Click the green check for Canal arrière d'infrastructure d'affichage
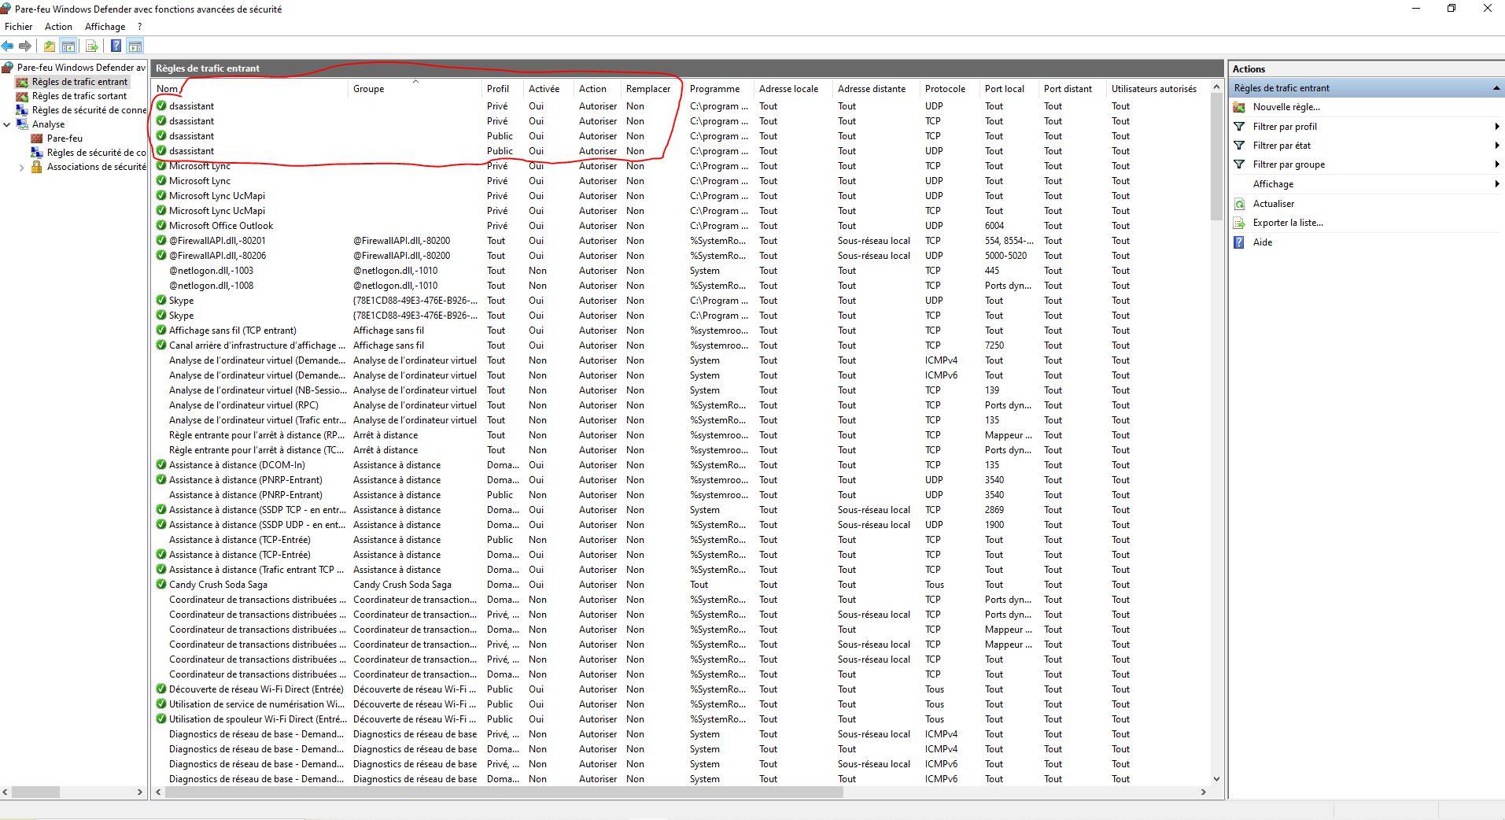 pyautogui.click(x=161, y=345)
